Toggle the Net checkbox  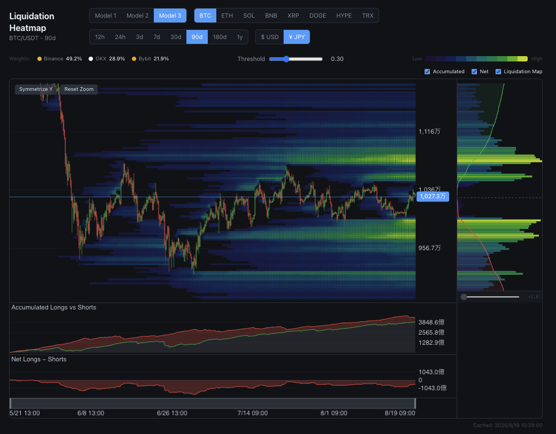(474, 72)
